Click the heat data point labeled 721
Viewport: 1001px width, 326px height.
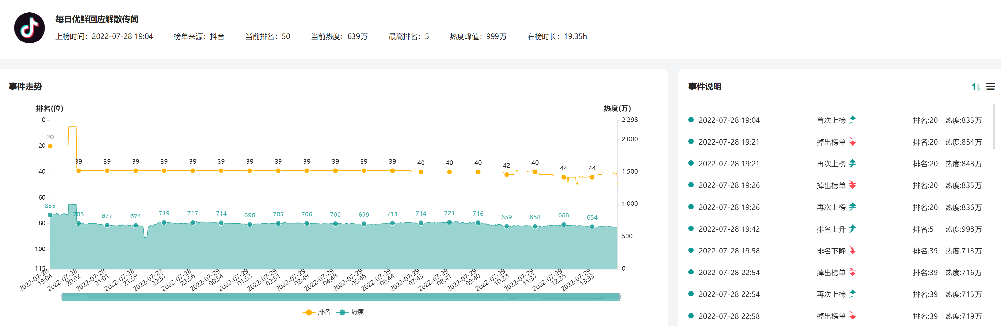[449, 223]
